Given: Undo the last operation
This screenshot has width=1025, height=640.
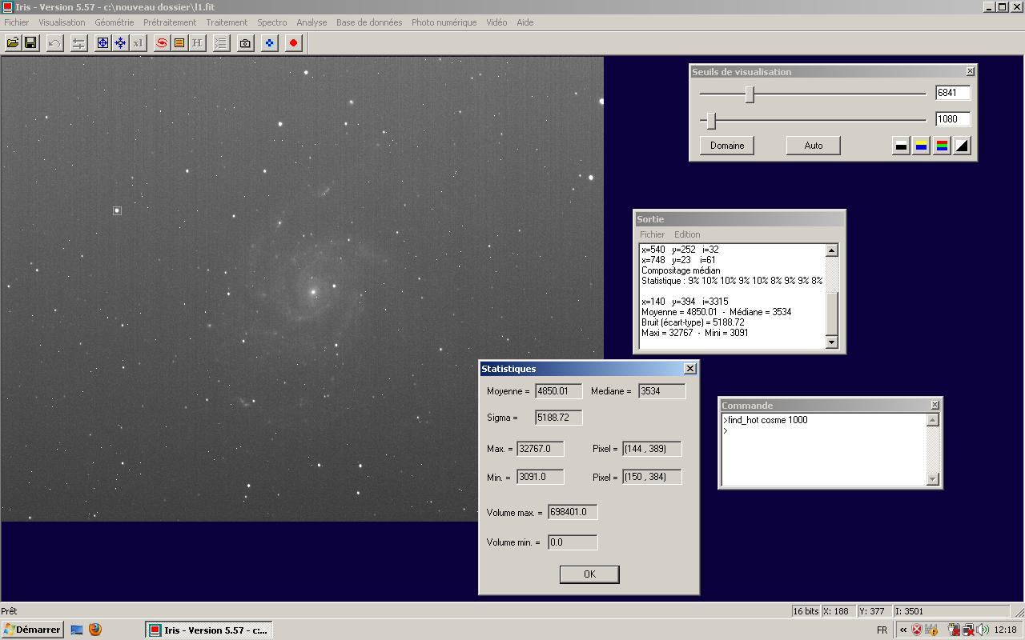Looking at the screenshot, I should [x=54, y=42].
